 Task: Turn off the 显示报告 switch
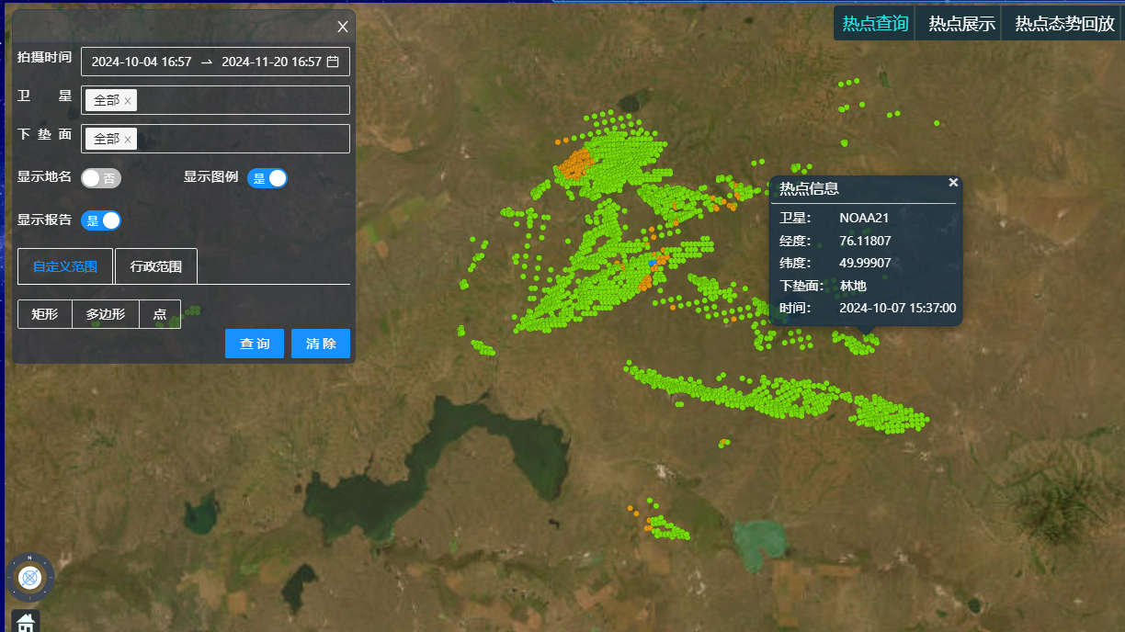(101, 220)
